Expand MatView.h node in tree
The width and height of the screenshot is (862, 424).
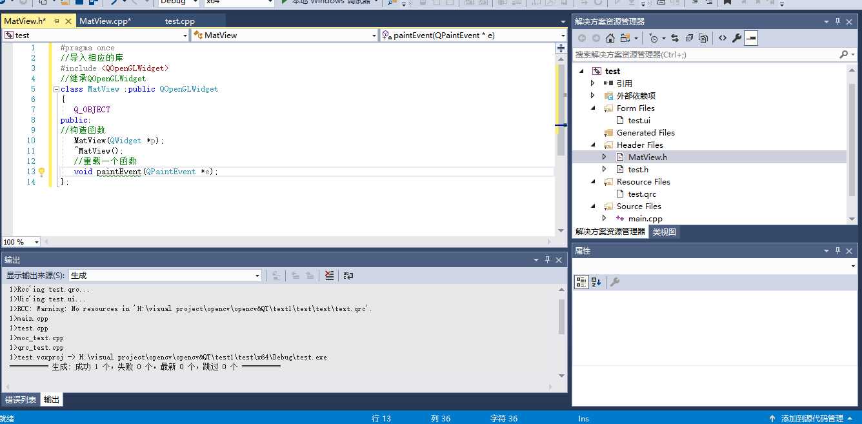605,157
